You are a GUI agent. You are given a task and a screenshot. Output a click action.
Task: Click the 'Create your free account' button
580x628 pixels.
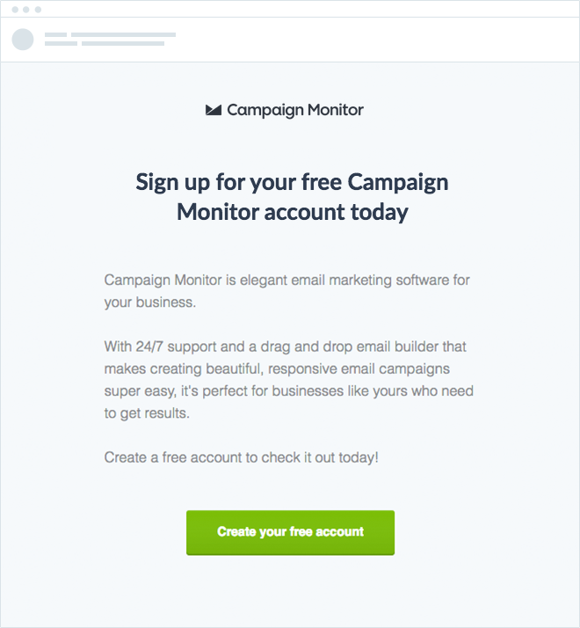coord(290,532)
